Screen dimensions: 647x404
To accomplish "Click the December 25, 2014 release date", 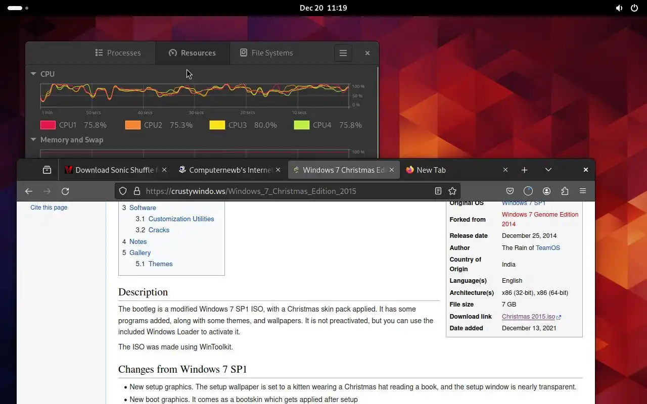I will coord(529,236).
